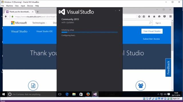Open the Windows Store taskbar icon
The height and width of the screenshot is (102, 183).
81,94
